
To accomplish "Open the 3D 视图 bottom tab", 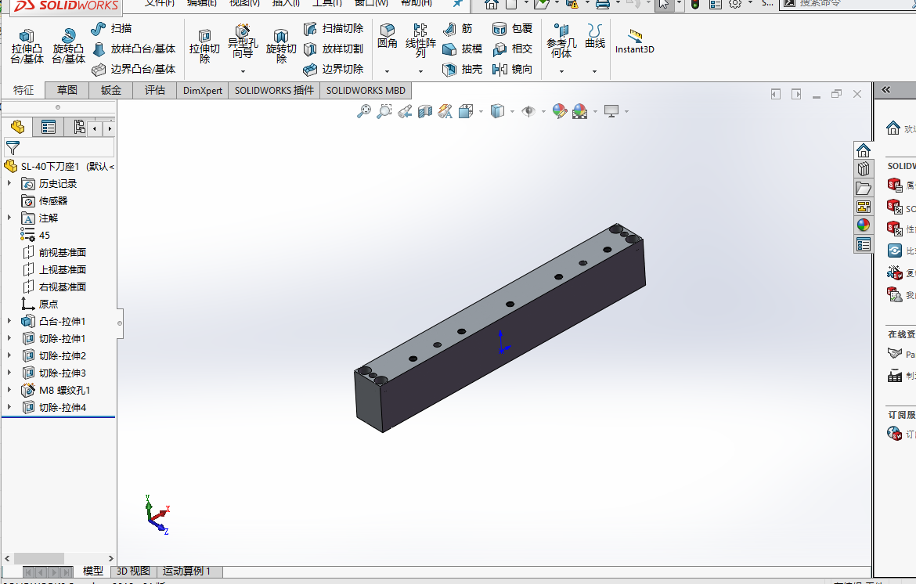I will pos(133,571).
